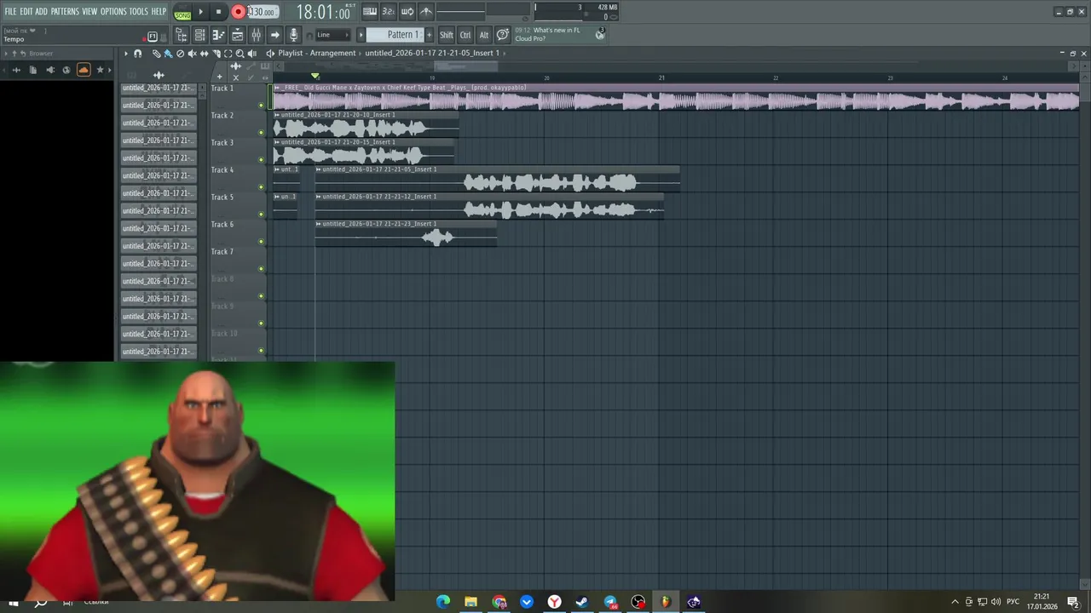1091x613 pixels.
Task: Toggle typing keyboard to piano icon
Action: pyautogui.click(x=370, y=12)
